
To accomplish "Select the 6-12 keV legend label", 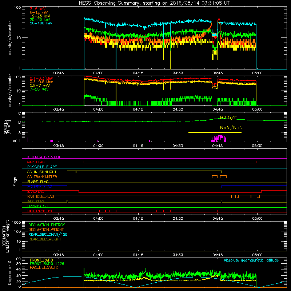I will coord(39,12).
